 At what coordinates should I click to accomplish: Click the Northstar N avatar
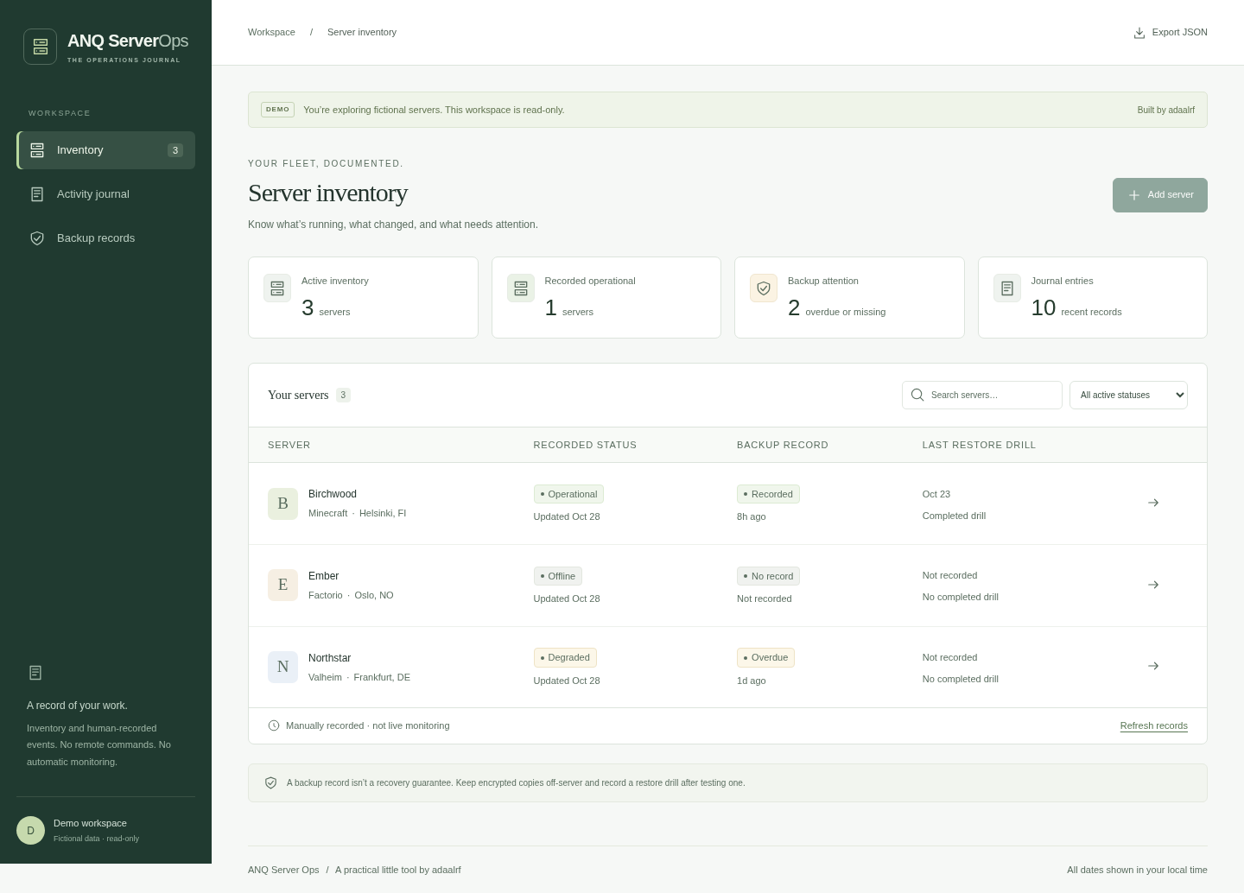(x=282, y=667)
